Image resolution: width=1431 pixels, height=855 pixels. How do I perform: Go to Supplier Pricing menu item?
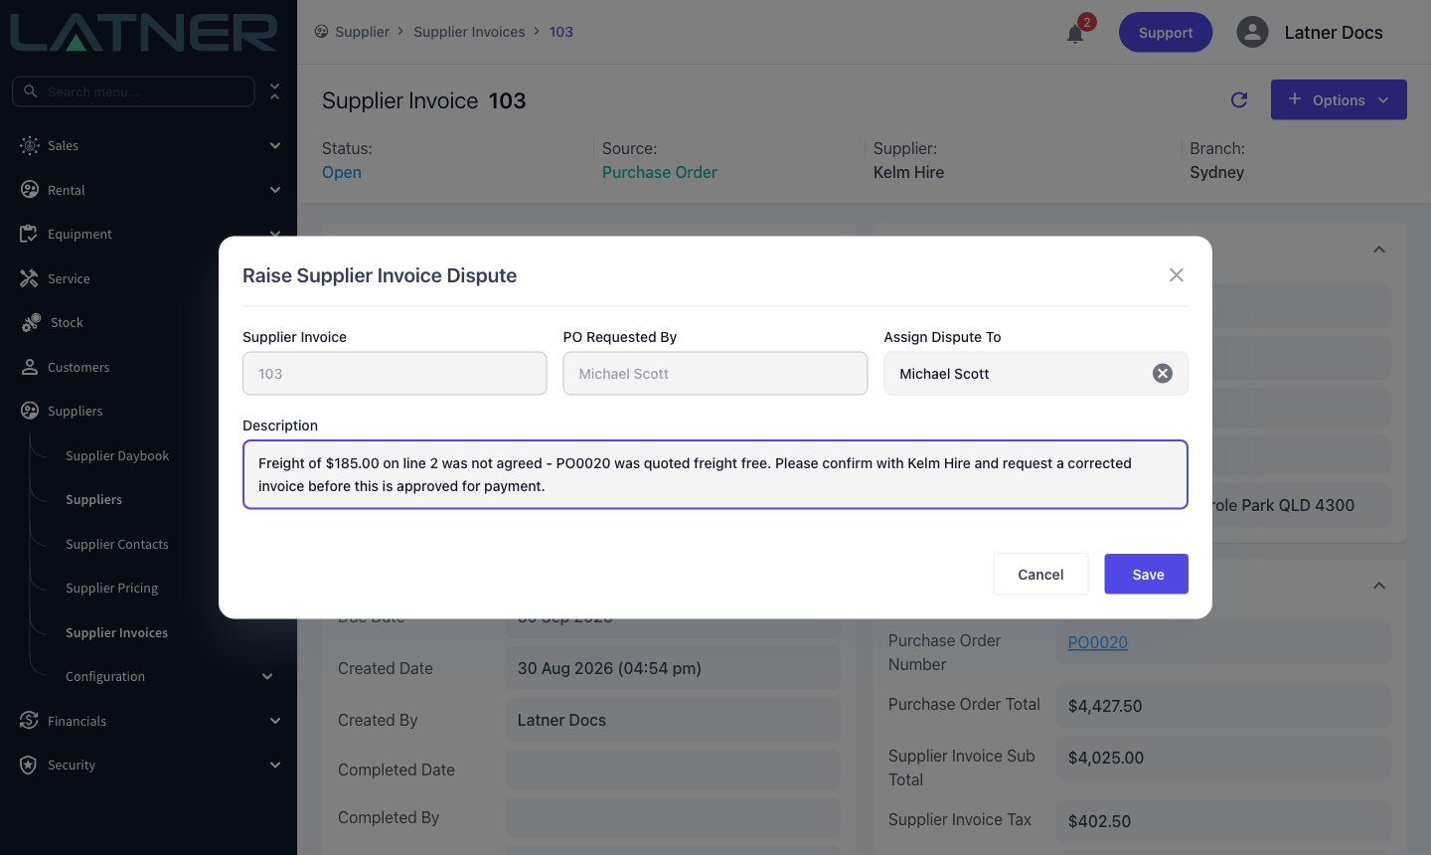(111, 588)
